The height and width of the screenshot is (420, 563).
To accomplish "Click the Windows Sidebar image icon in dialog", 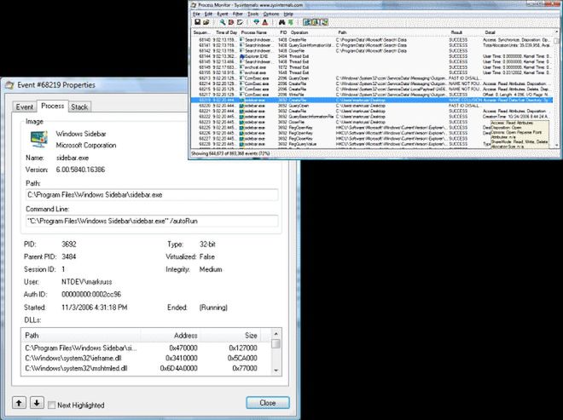I will tap(38, 139).
